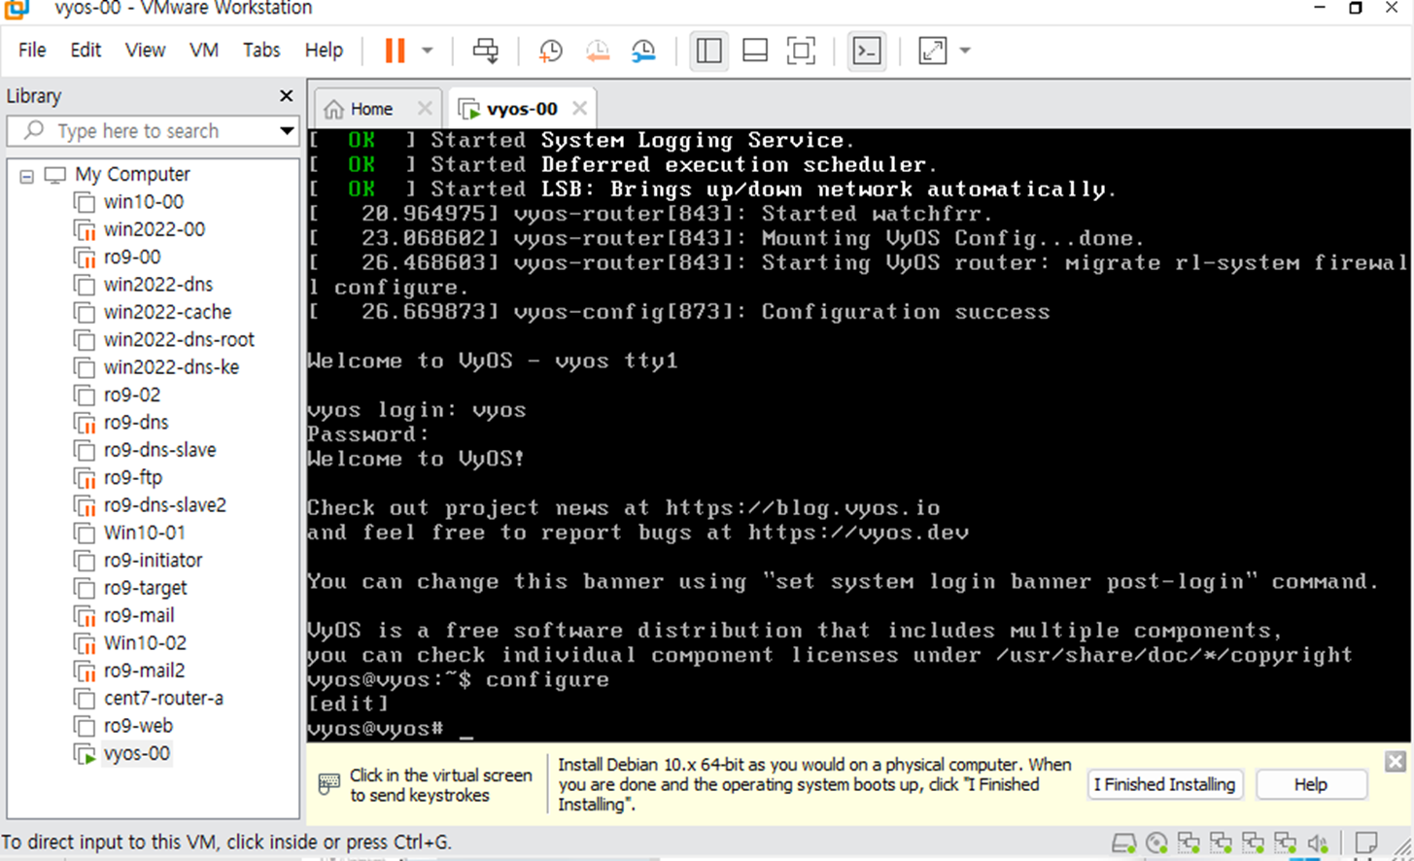Select ro9-web in the library
This screenshot has width=1414, height=861.
[x=138, y=726]
